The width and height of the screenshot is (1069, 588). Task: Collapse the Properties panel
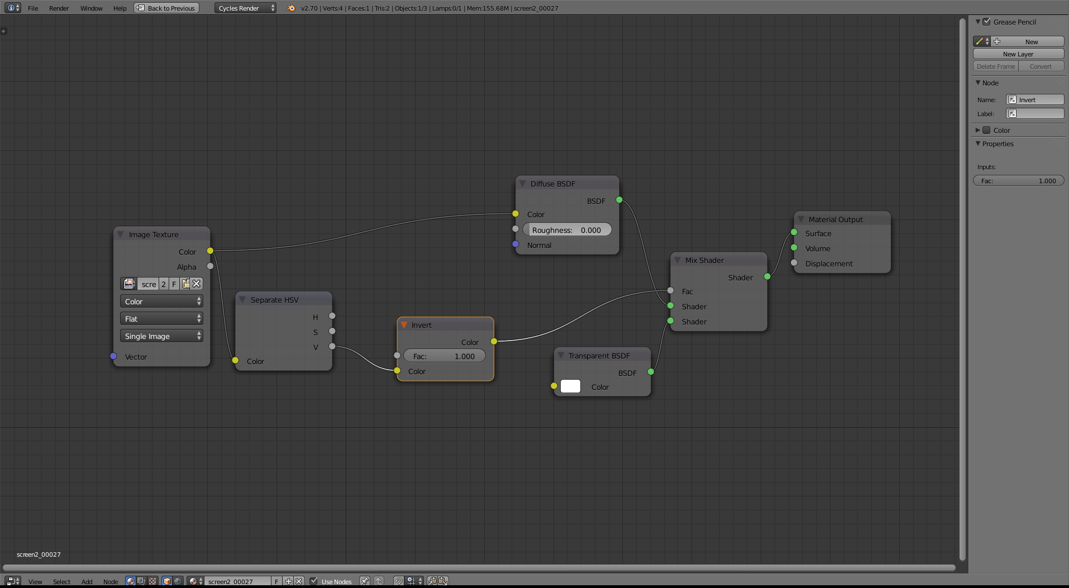[x=978, y=144]
